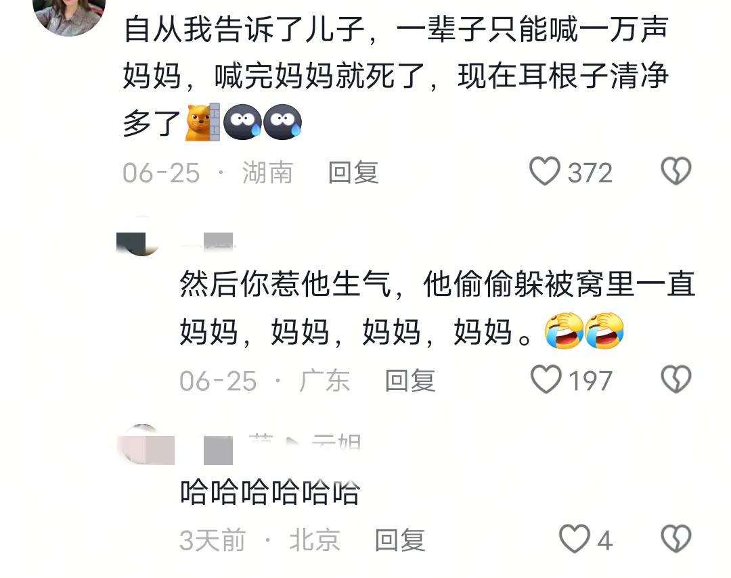The image size is (731, 578).
Task: Select the 然后你惹他生气 reply text
Action: pyautogui.click(x=437, y=308)
